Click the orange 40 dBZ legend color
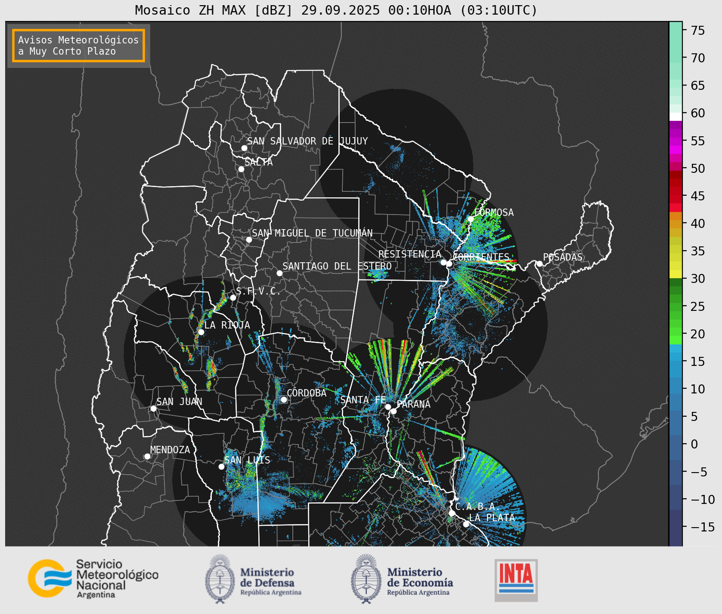Image resolution: width=722 pixels, height=614 pixels. coord(676,224)
